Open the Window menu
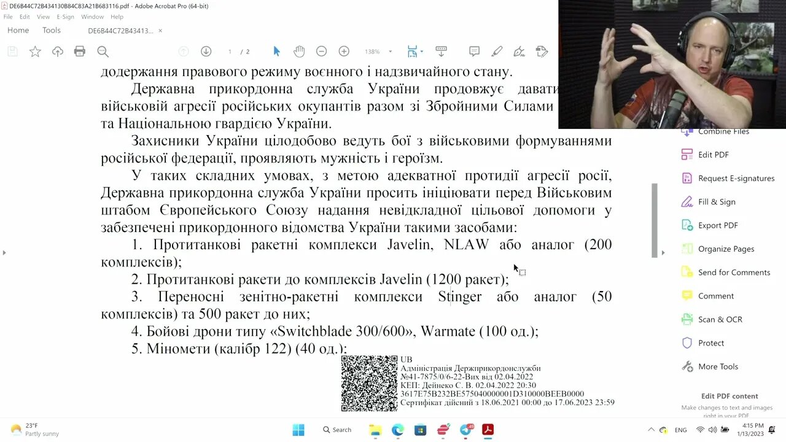The image size is (786, 442). pos(92,17)
